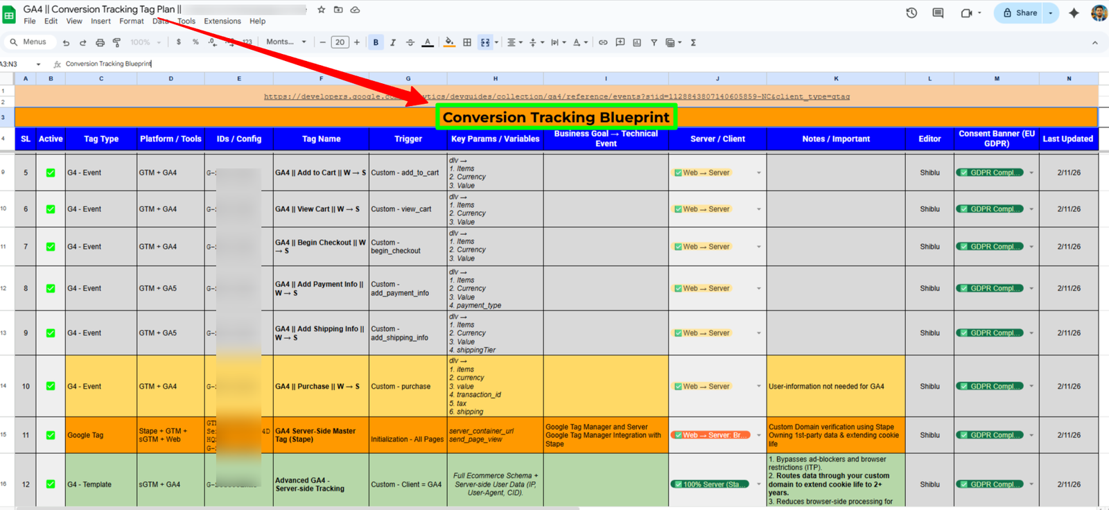Open the Google account avatar
Viewport: 1109px width, 510px height.
[1099, 12]
